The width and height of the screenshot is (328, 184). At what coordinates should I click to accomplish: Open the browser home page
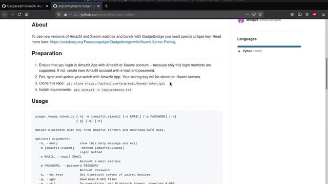[27, 14]
